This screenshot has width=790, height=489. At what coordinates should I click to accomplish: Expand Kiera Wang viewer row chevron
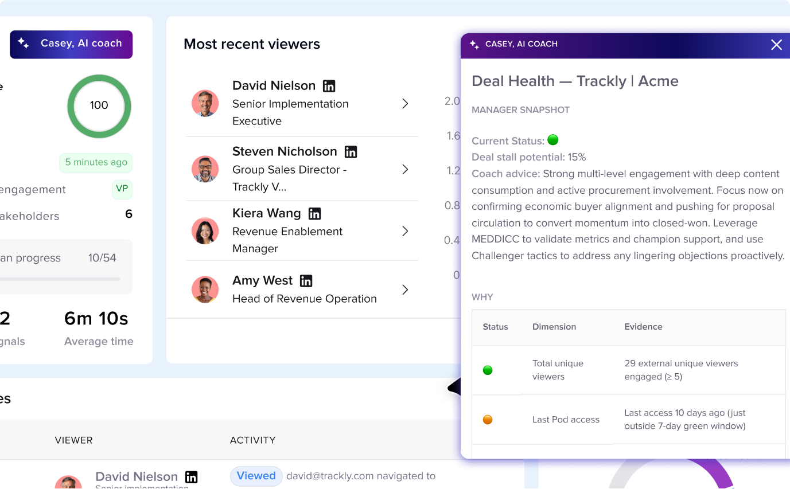pyautogui.click(x=405, y=231)
